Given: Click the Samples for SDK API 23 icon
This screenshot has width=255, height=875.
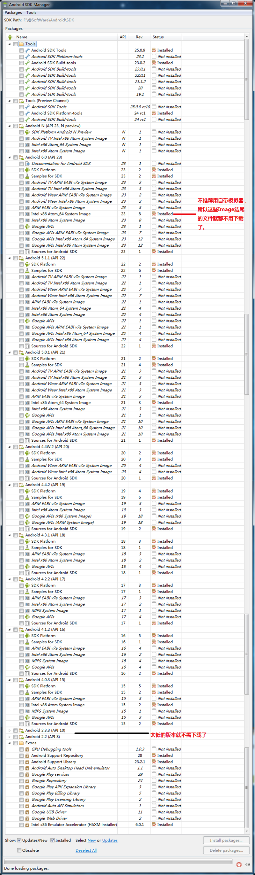Looking at the screenshot, I should click(27, 176).
